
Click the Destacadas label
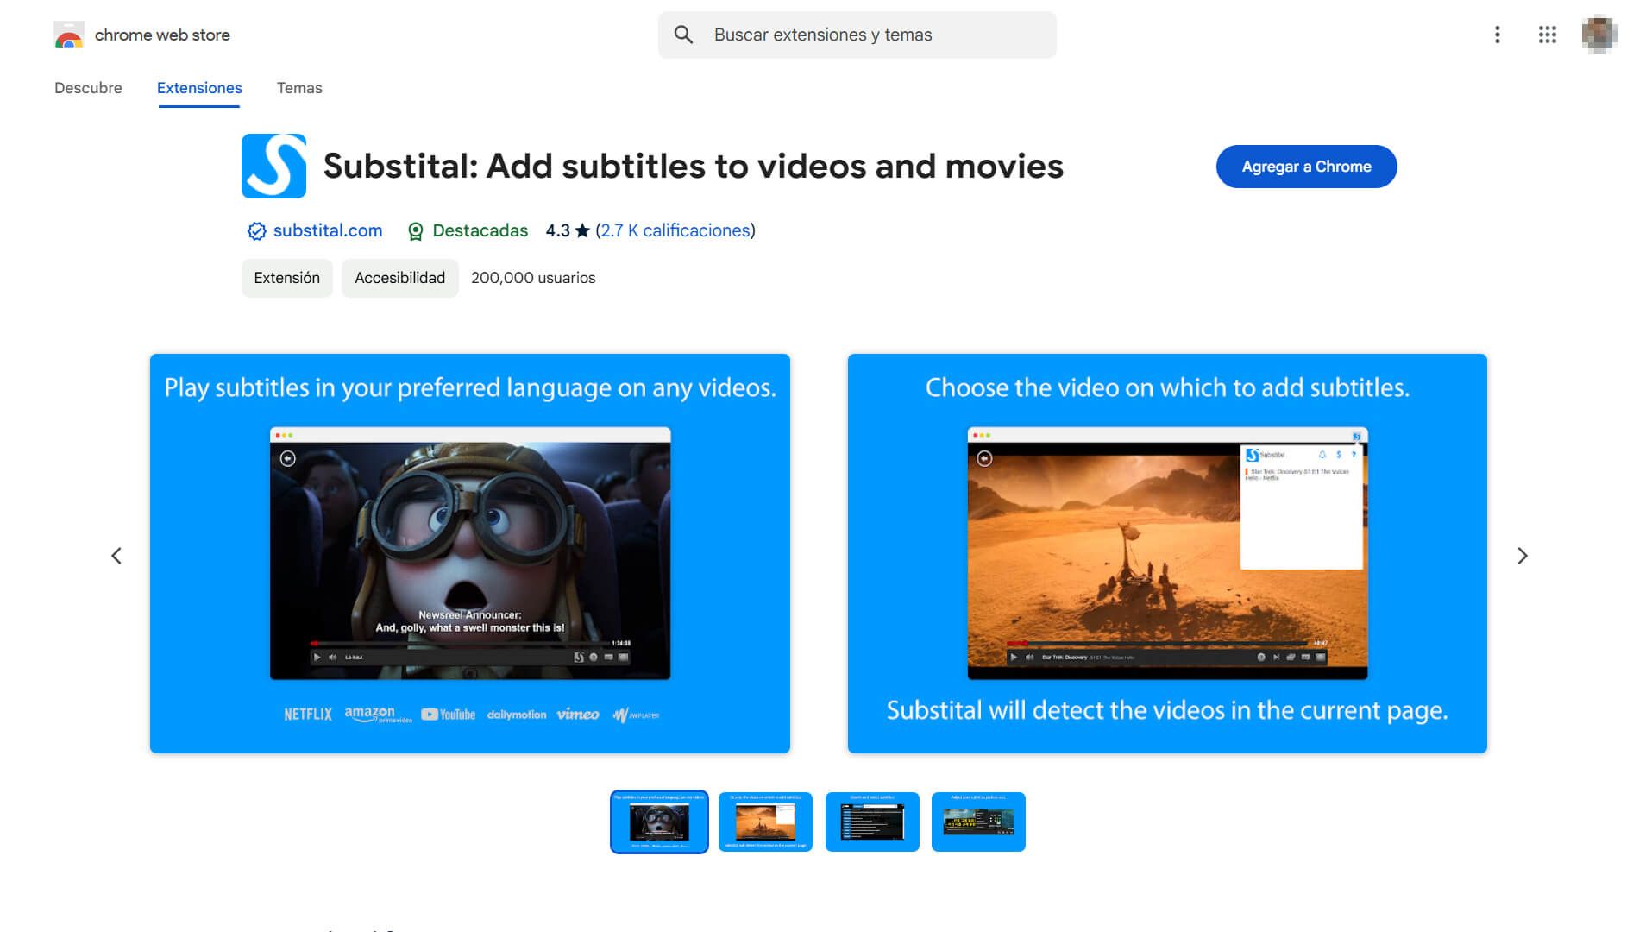pos(480,230)
